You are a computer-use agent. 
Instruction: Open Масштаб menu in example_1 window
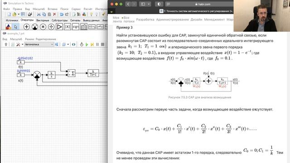[x=16, y=39]
